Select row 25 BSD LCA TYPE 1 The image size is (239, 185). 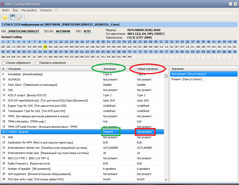[x=82, y=158]
